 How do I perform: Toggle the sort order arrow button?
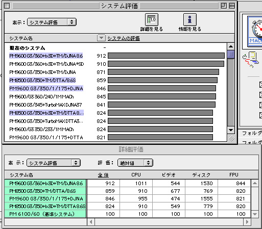(x=101, y=38)
